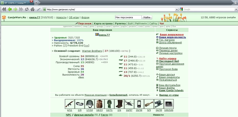The height and width of the screenshot is (117, 238).
Task: Open the address bar history dropdown
Action: point(177,9)
